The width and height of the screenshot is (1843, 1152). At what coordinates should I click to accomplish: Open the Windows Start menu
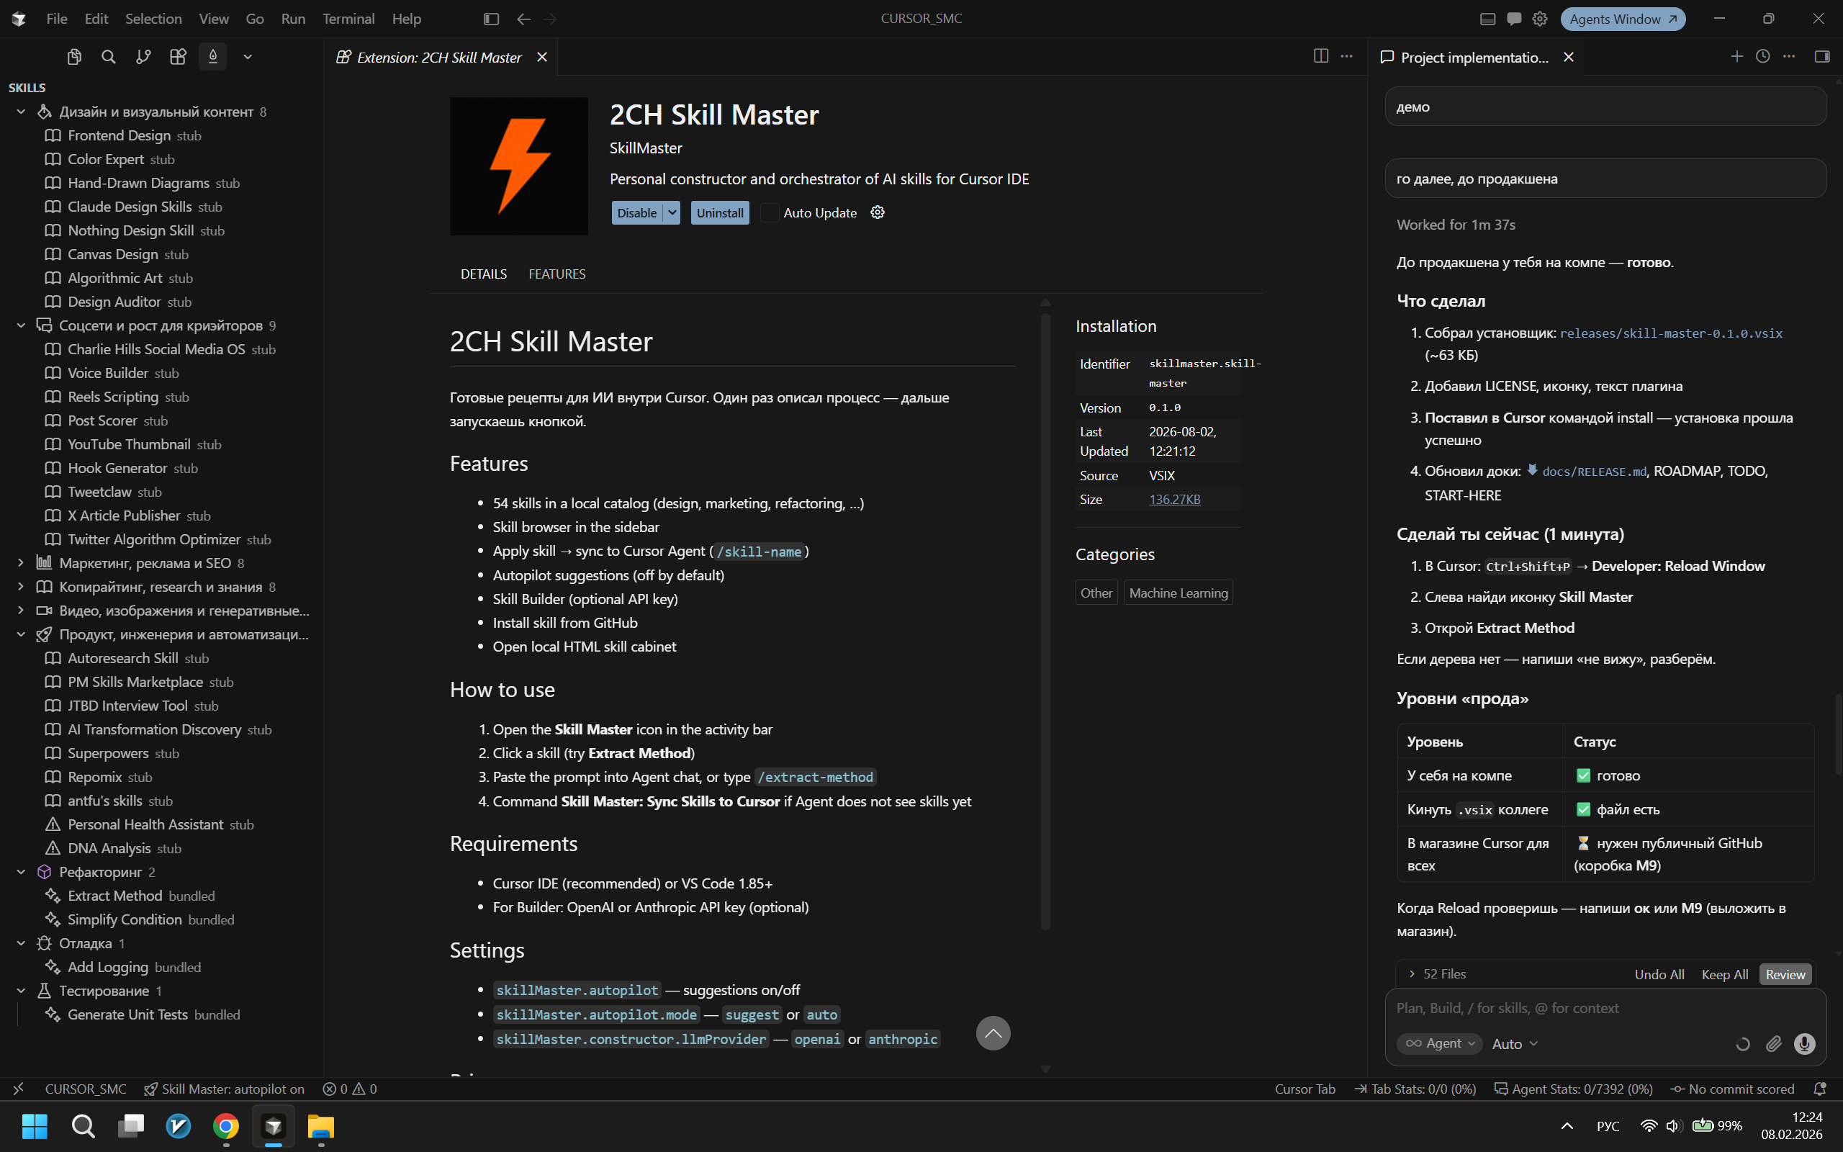click(35, 1126)
